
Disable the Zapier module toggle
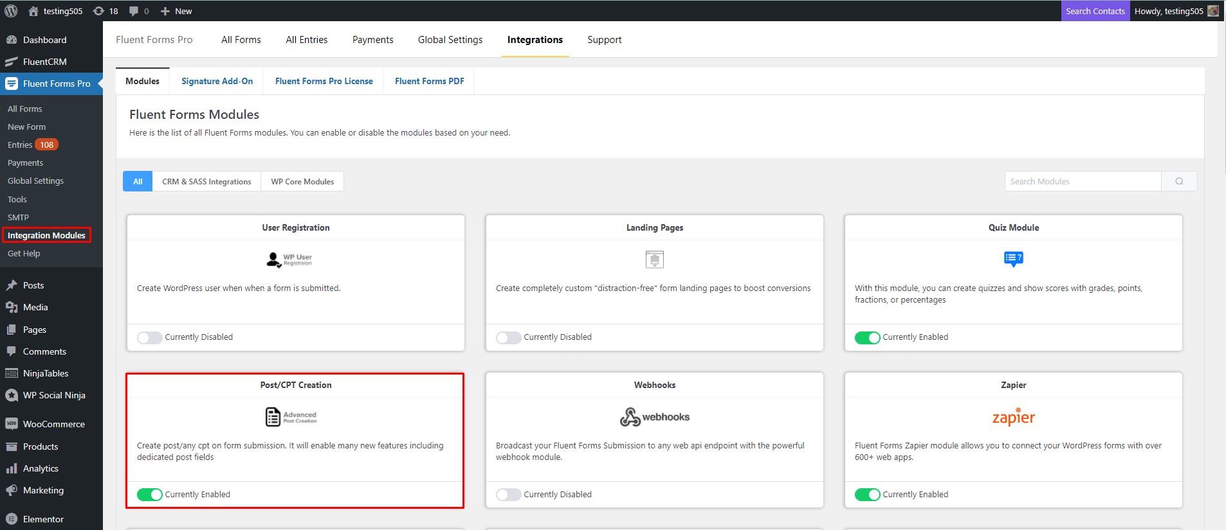(x=868, y=495)
